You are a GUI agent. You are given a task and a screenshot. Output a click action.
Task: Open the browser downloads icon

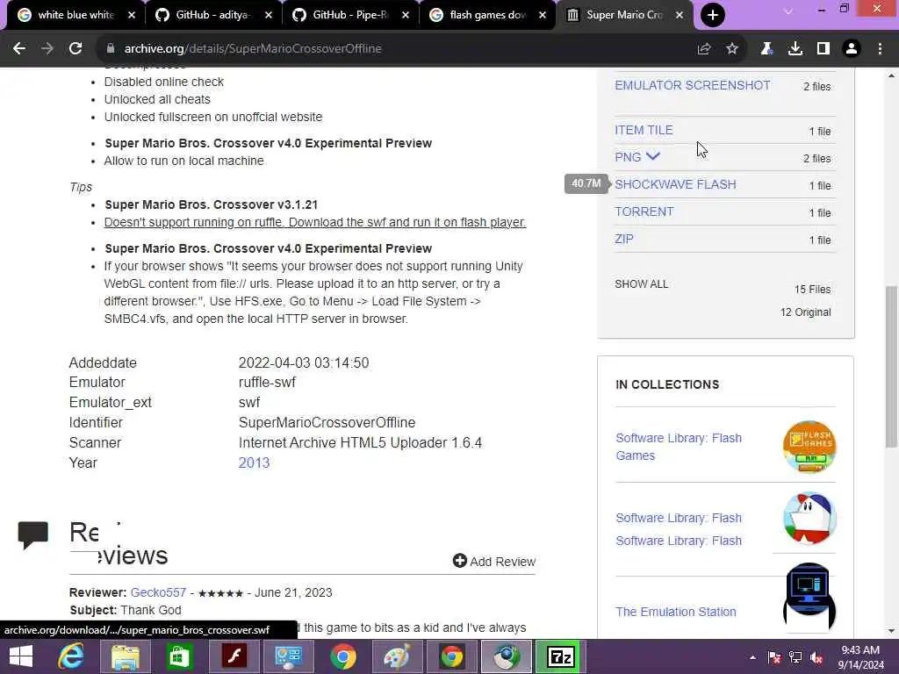point(795,49)
